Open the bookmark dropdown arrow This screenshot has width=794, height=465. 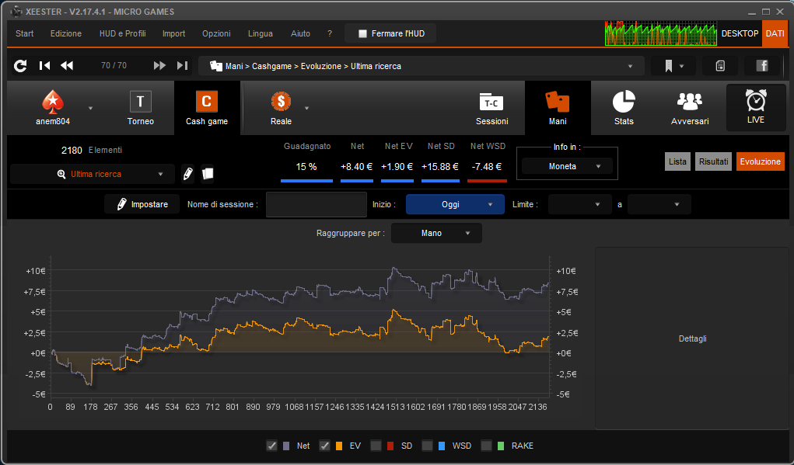pyautogui.click(x=681, y=66)
